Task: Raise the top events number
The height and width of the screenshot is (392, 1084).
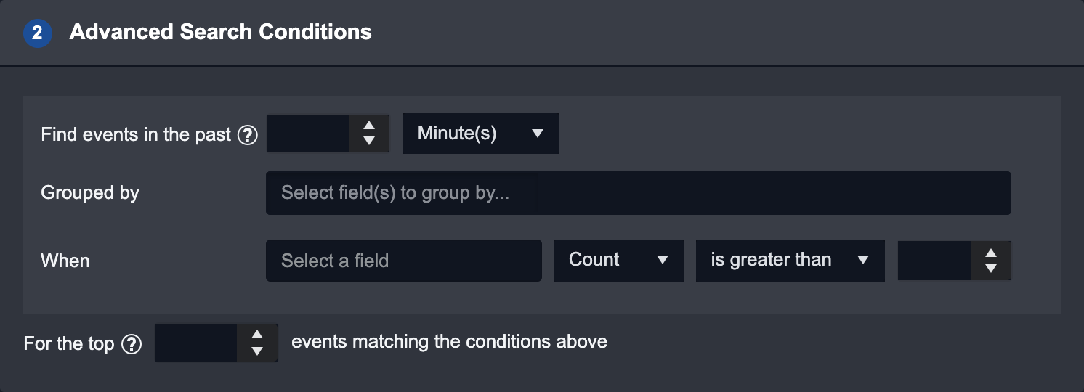Action: click(256, 335)
